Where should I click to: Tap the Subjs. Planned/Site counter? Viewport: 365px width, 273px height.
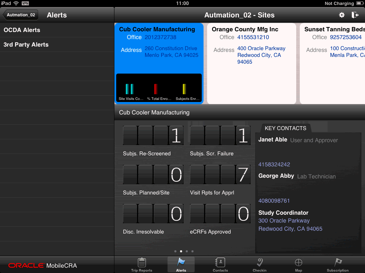click(153, 175)
